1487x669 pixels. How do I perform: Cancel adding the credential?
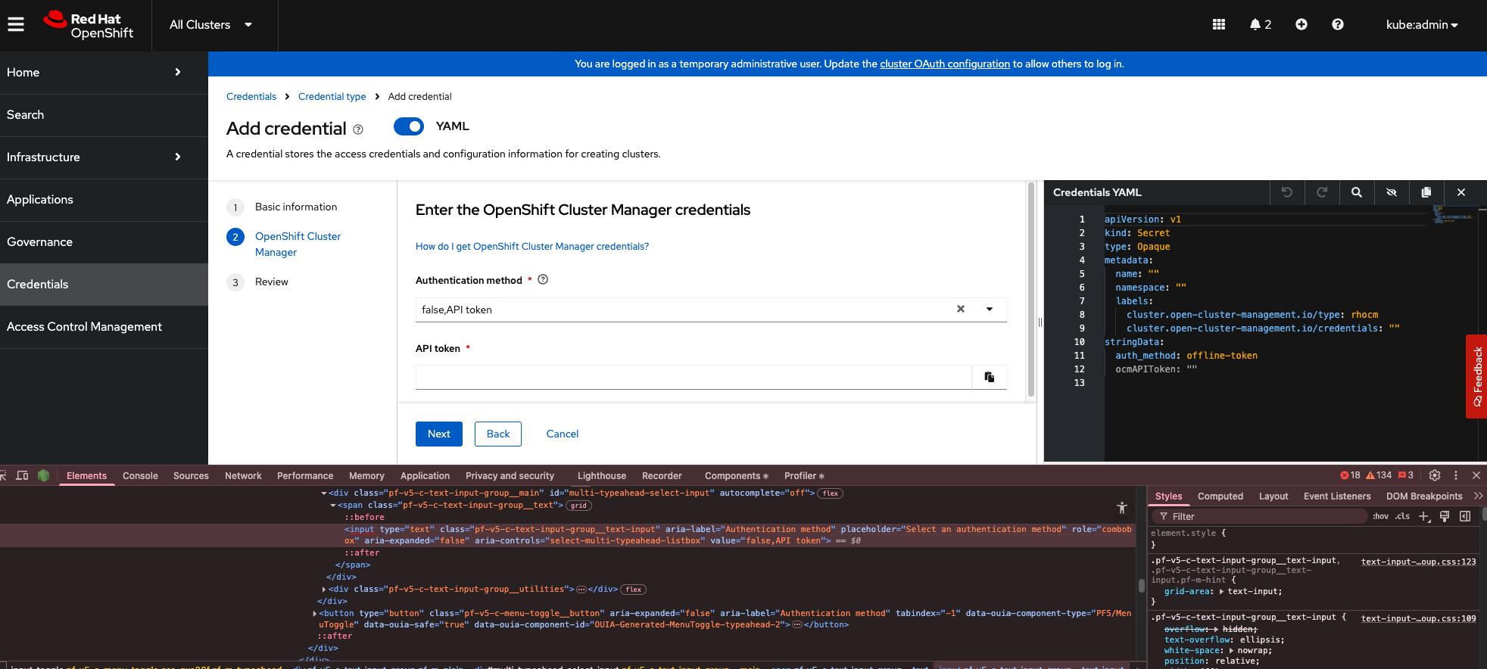[563, 434]
